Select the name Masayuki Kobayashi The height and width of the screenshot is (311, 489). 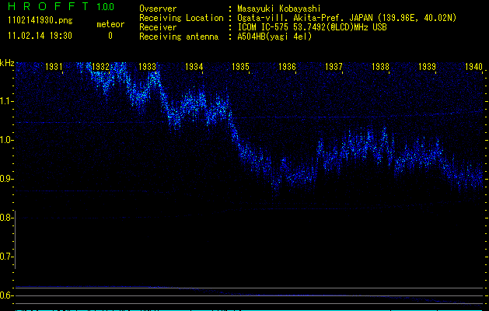[279, 9]
